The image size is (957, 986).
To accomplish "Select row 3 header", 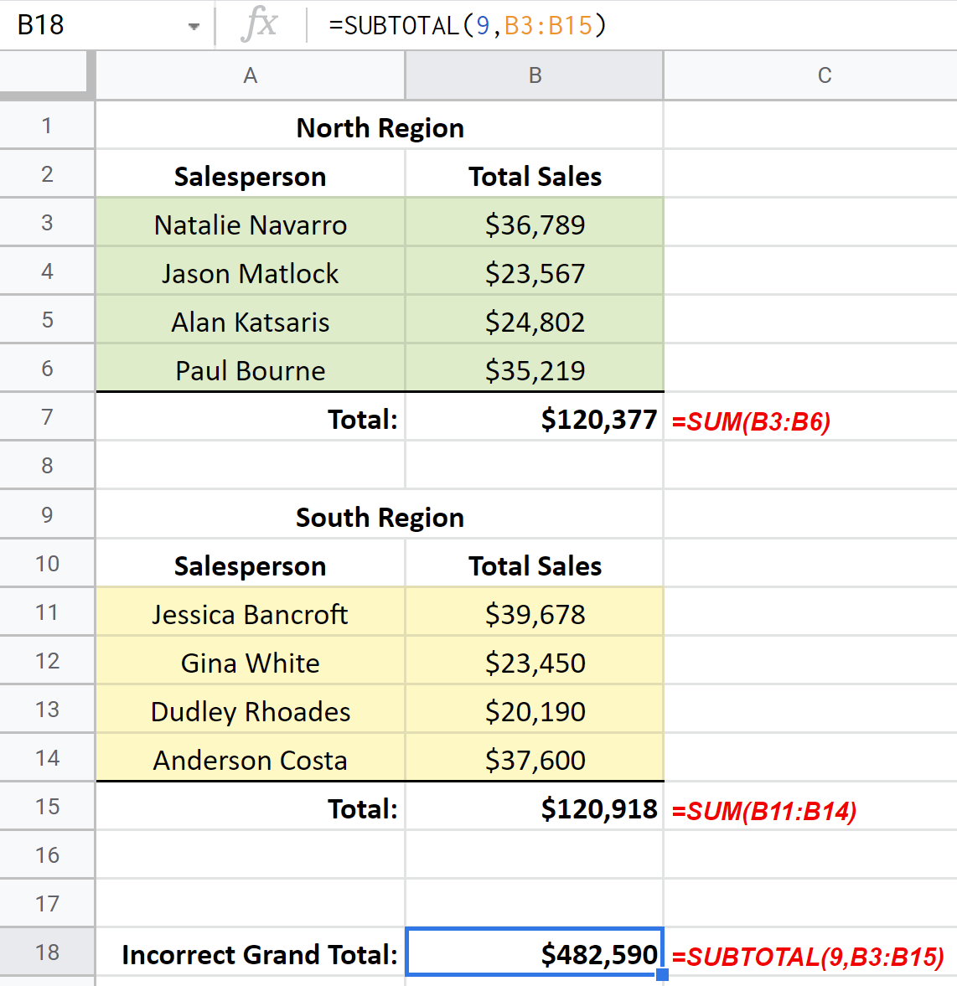I will [47, 223].
